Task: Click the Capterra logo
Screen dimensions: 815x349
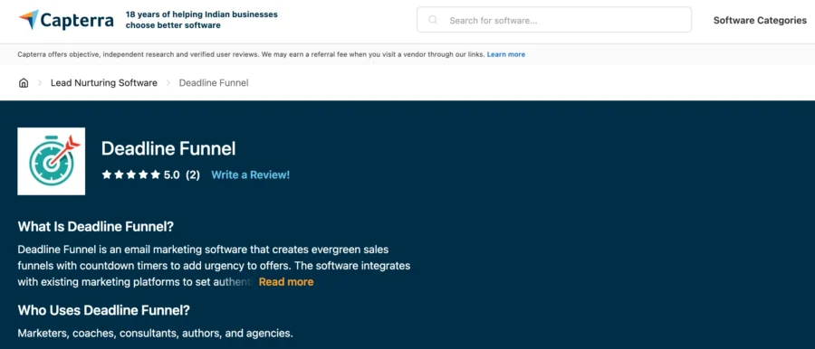Action: (66, 20)
